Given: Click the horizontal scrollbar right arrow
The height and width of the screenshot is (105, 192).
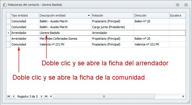Looking at the screenshot, I should coord(183,96).
